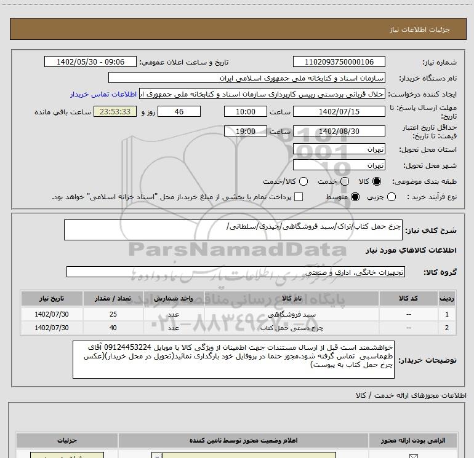Click the تعداد / مقدار column header
474x458 pixels.
coord(113,298)
